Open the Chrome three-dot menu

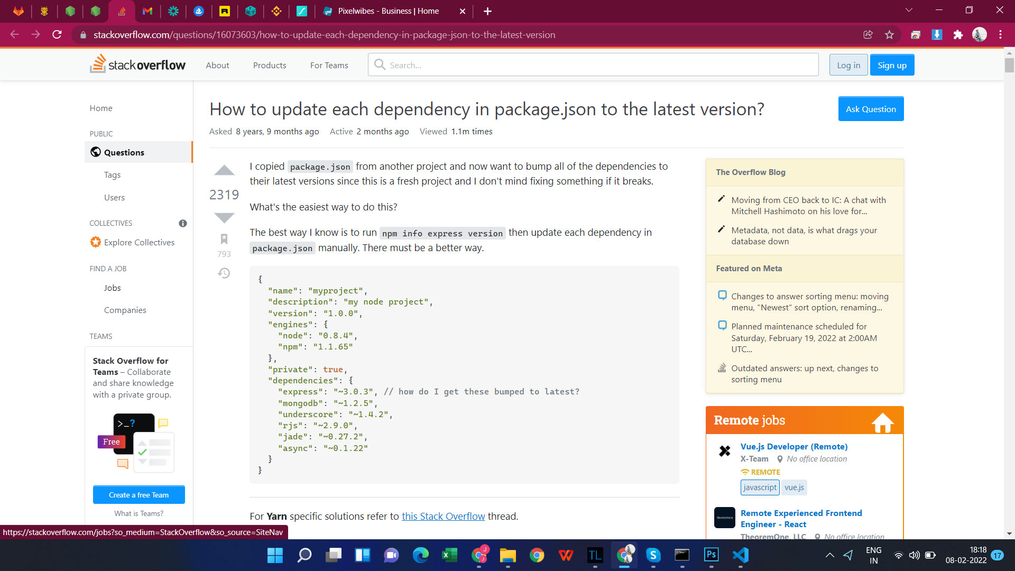pyautogui.click(x=1000, y=35)
